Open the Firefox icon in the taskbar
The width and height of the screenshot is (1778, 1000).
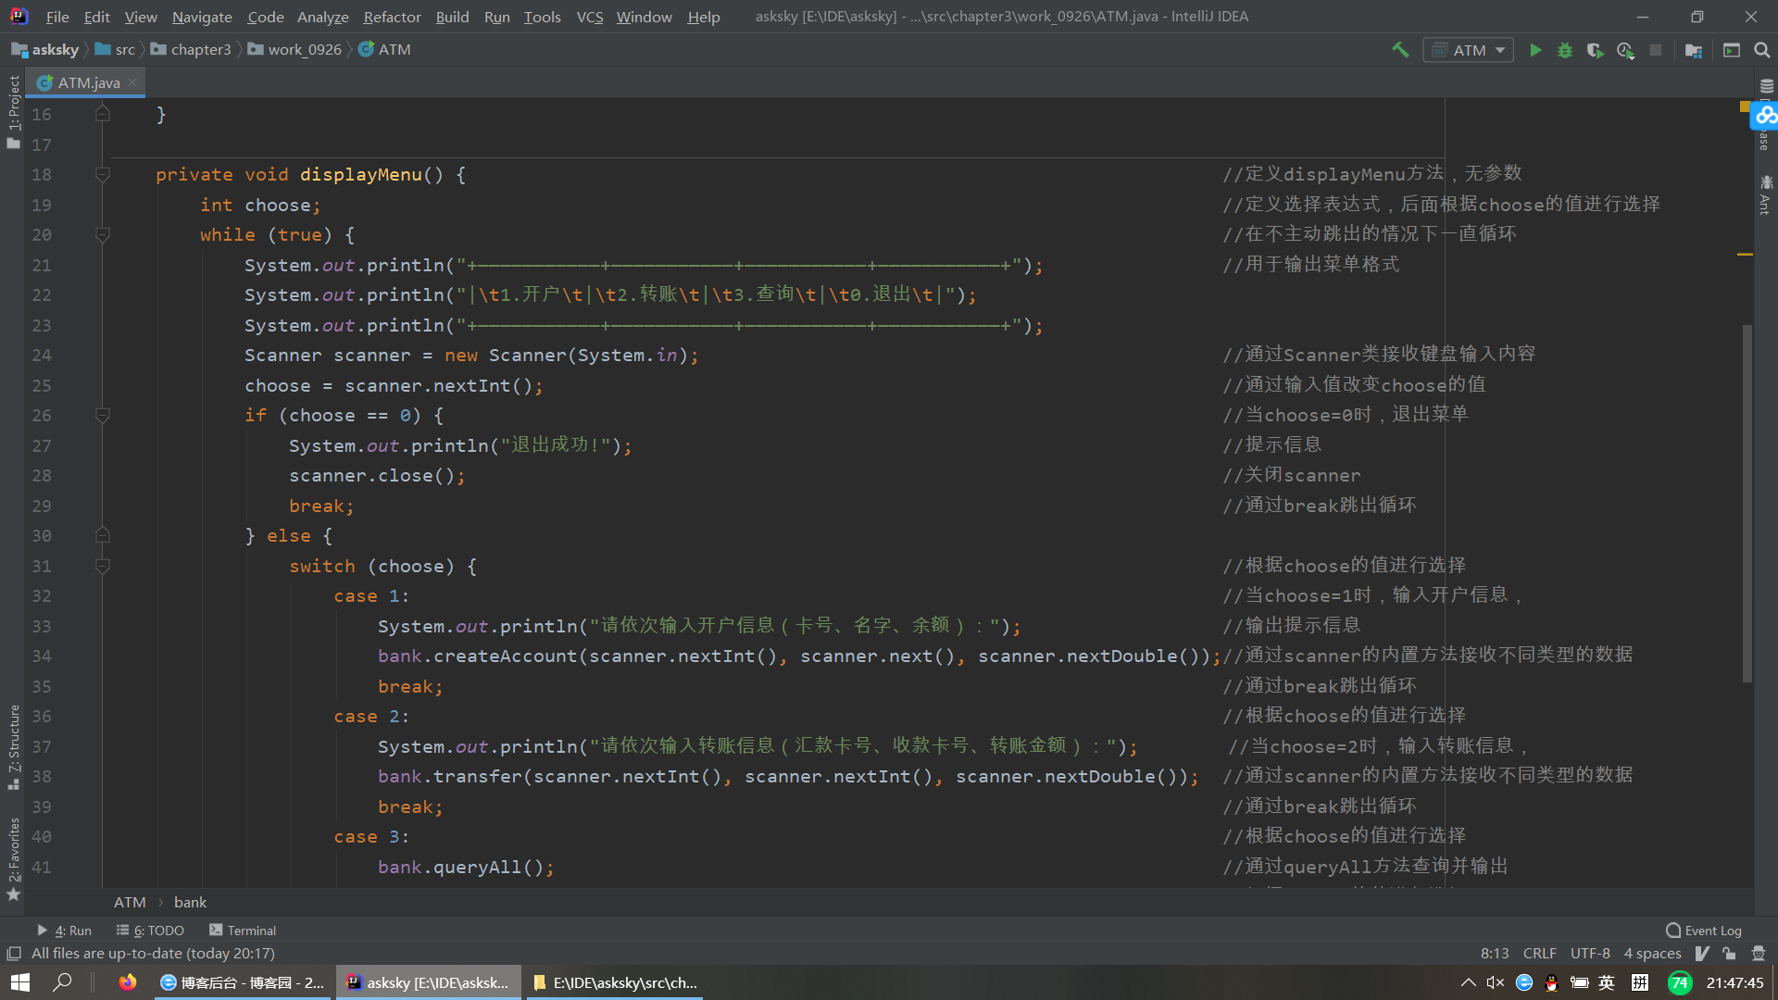(x=128, y=982)
